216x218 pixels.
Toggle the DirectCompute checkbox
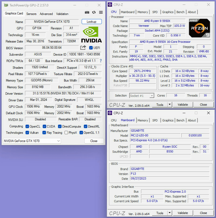pos(60,126)
